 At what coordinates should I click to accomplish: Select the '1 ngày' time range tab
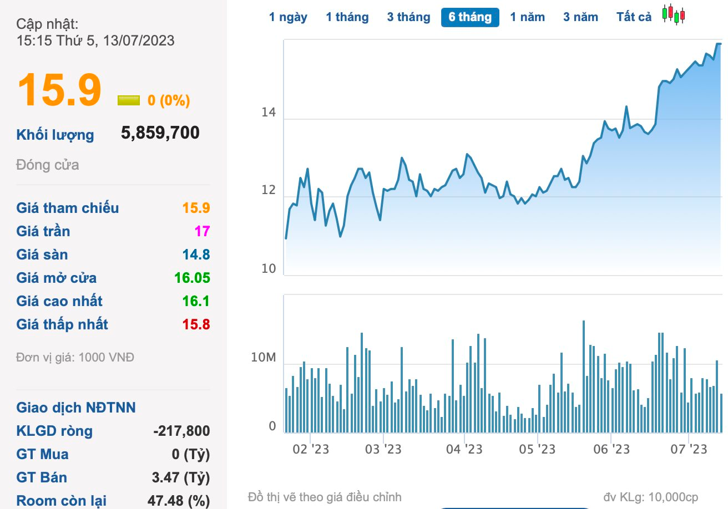(288, 17)
